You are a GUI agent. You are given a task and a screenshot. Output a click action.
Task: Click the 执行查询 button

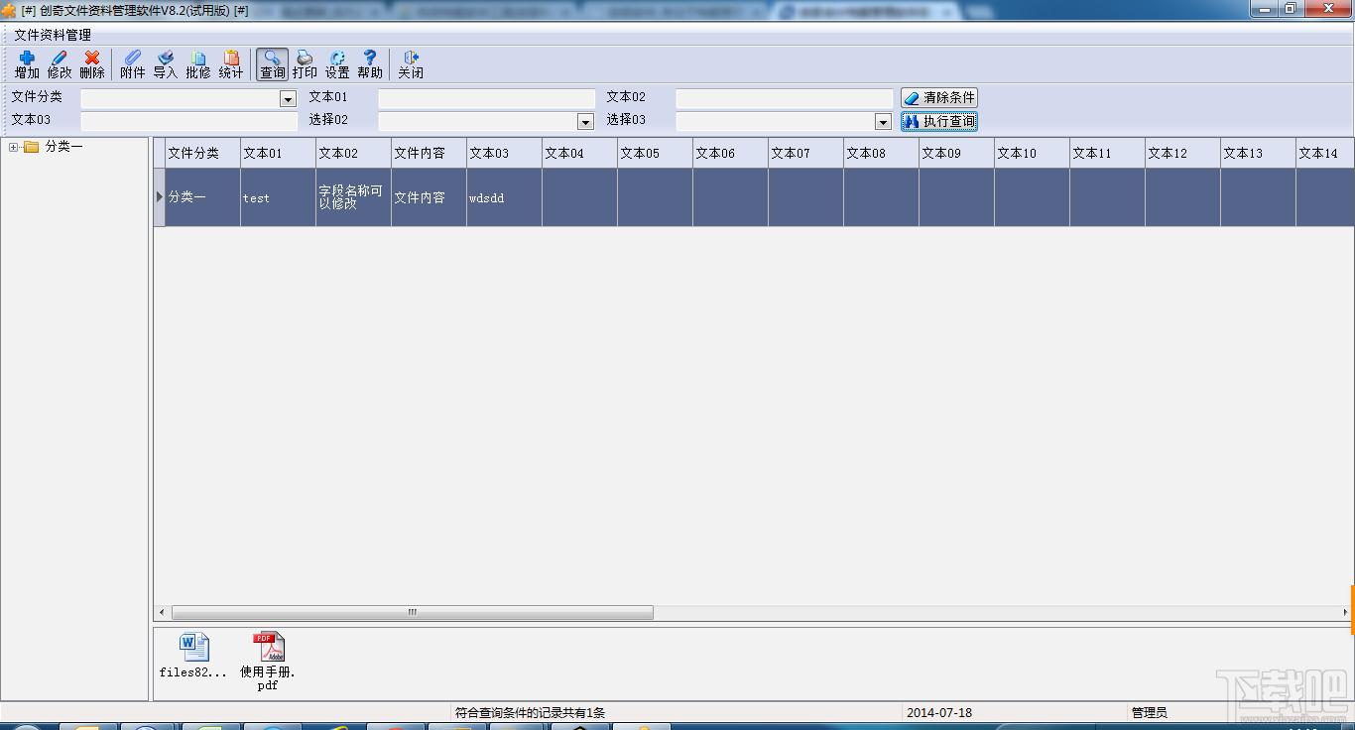point(939,121)
